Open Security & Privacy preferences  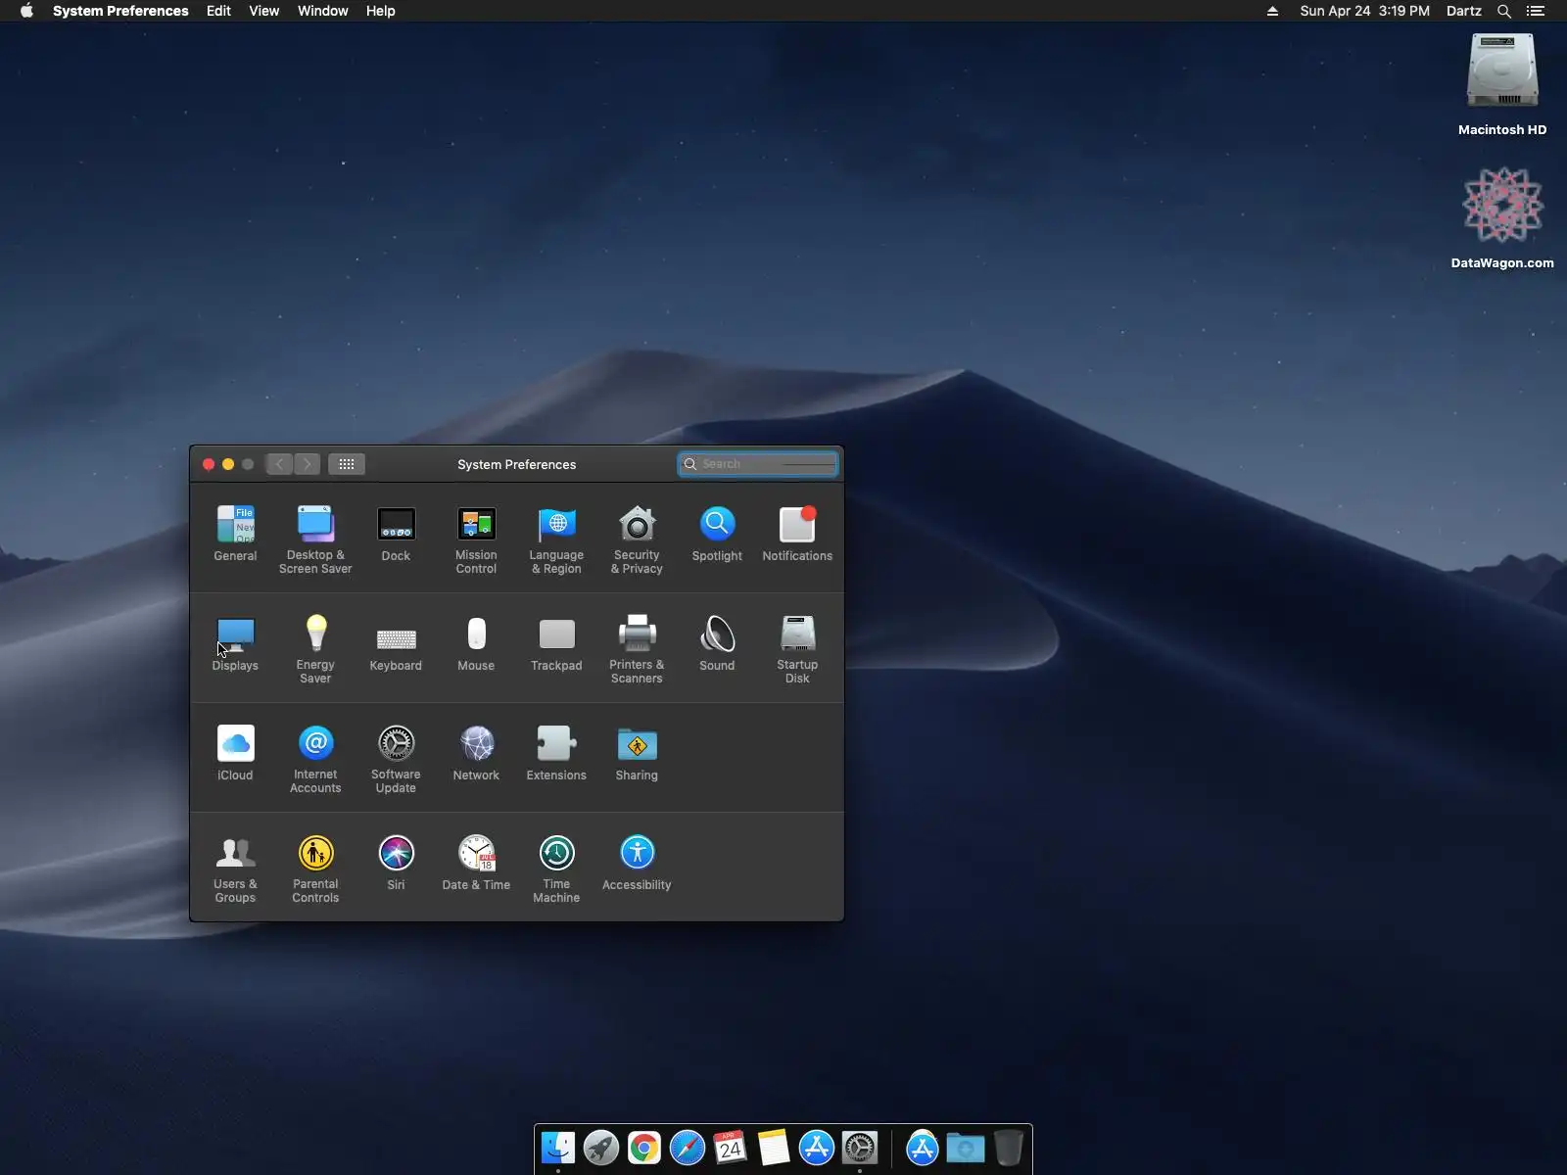click(x=637, y=540)
